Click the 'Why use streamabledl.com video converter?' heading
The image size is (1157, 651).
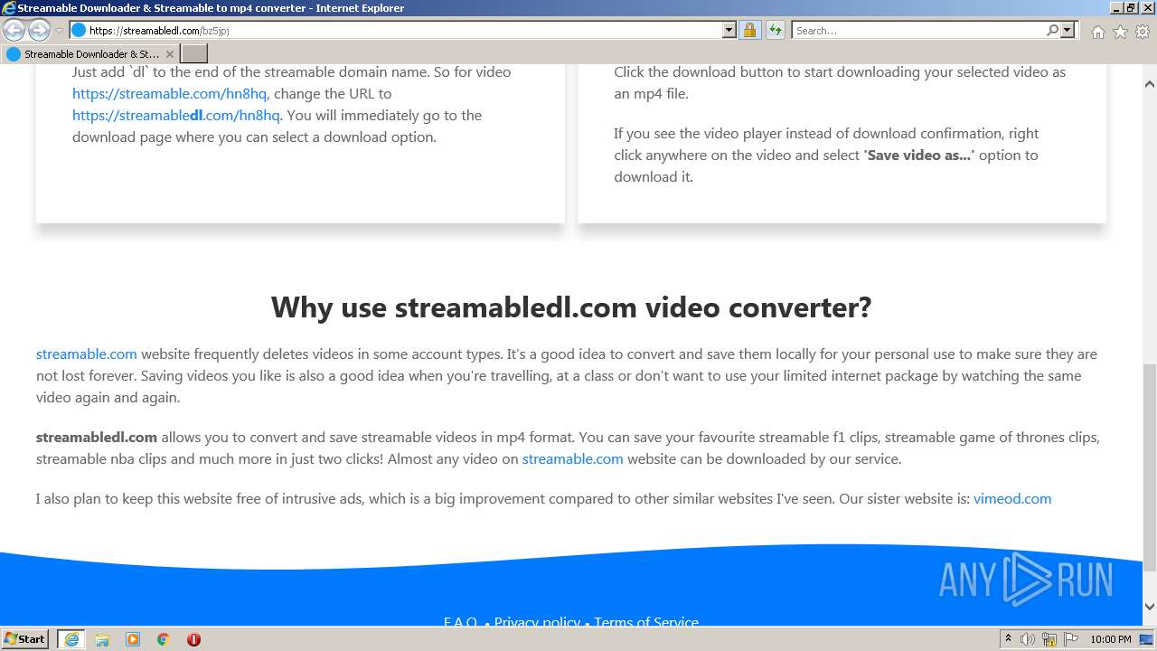pyautogui.click(x=571, y=307)
